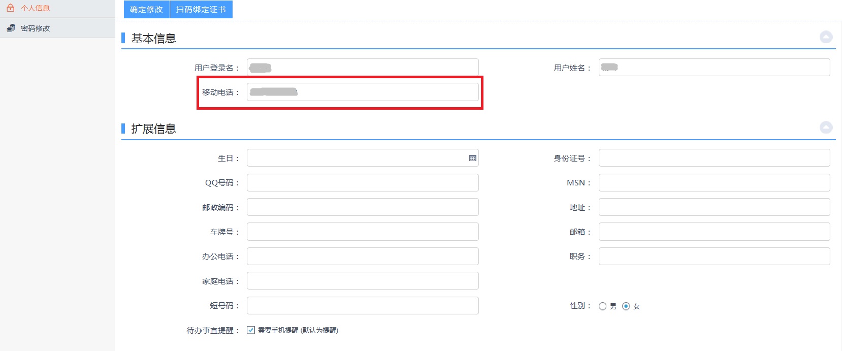Click into the 身份证号 field
This screenshot has width=842, height=351.
tap(714, 158)
